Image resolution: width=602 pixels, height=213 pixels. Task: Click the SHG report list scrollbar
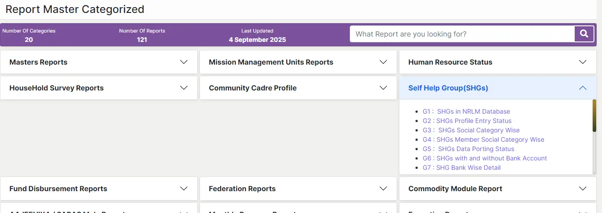pos(594,117)
